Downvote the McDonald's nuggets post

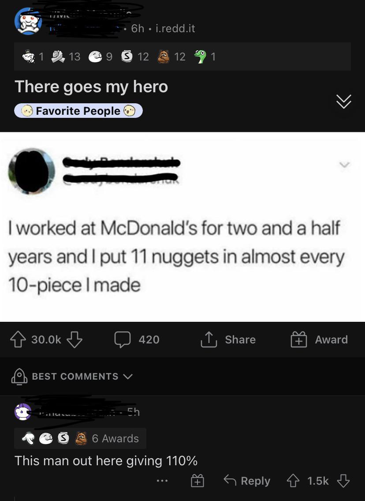point(74,339)
